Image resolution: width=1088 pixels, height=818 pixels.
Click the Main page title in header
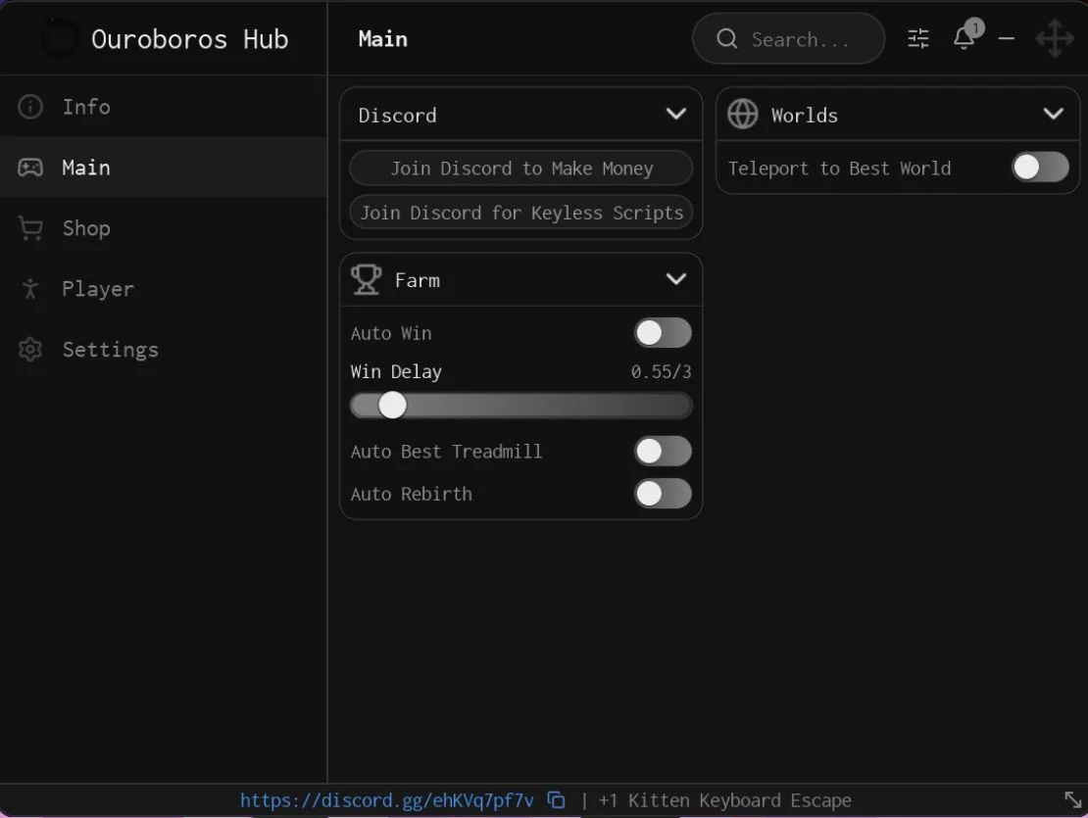tap(383, 39)
